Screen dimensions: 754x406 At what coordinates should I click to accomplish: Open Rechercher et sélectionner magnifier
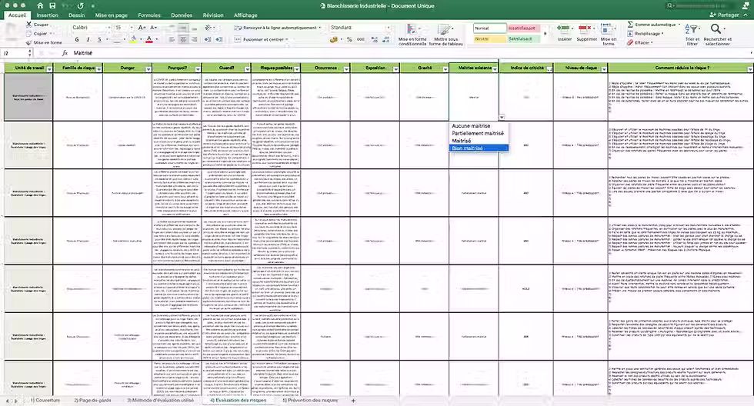tap(717, 35)
